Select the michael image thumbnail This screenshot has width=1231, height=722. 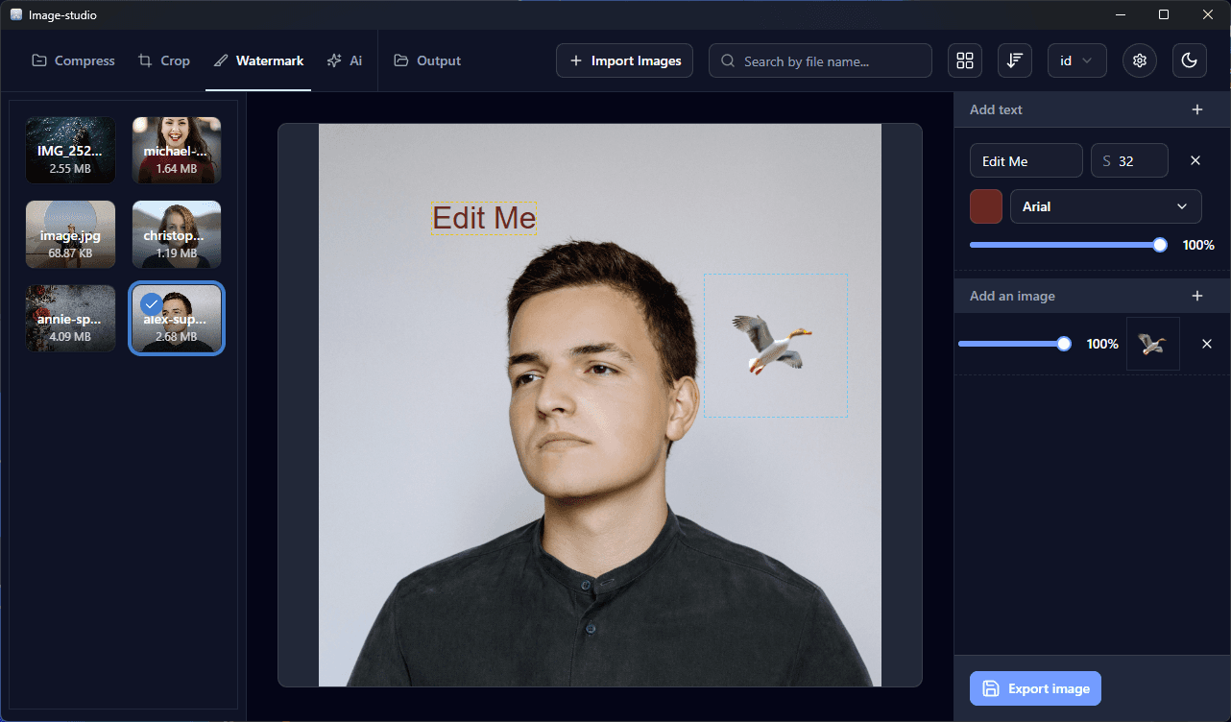point(177,150)
